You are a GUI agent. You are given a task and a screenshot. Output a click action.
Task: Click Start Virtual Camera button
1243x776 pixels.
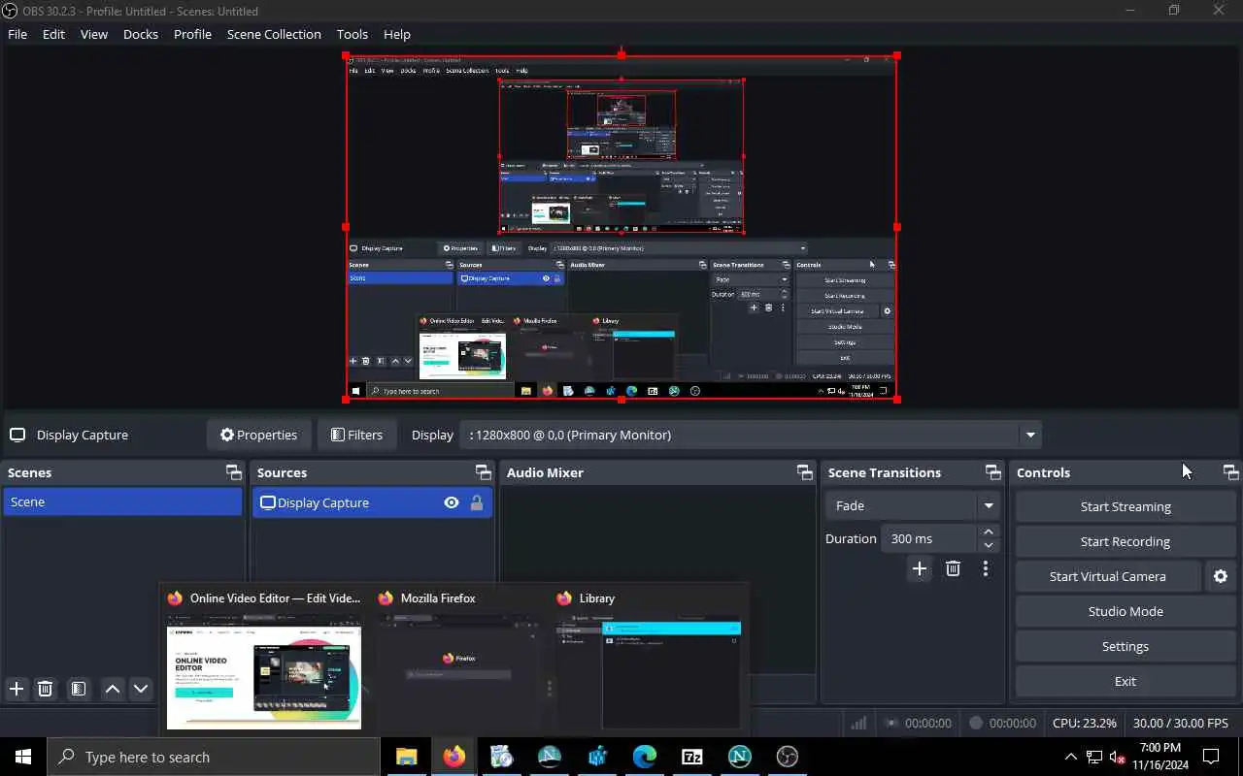pyautogui.click(x=1108, y=576)
